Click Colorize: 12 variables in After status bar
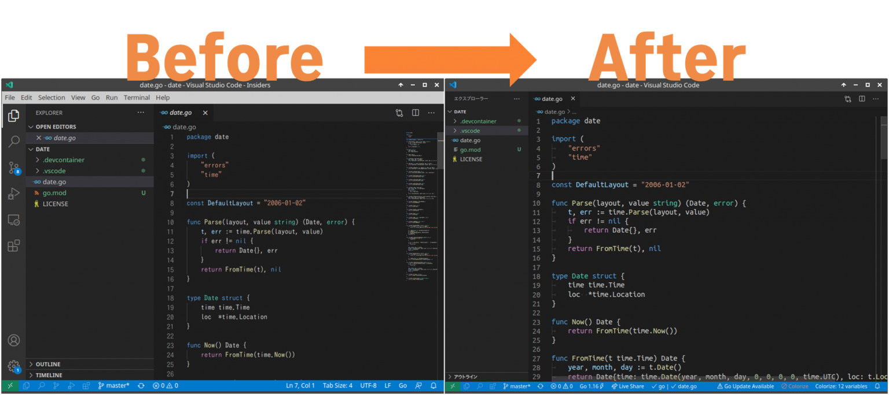The height and width of the screenshot is (395, 889). (841, 386)
